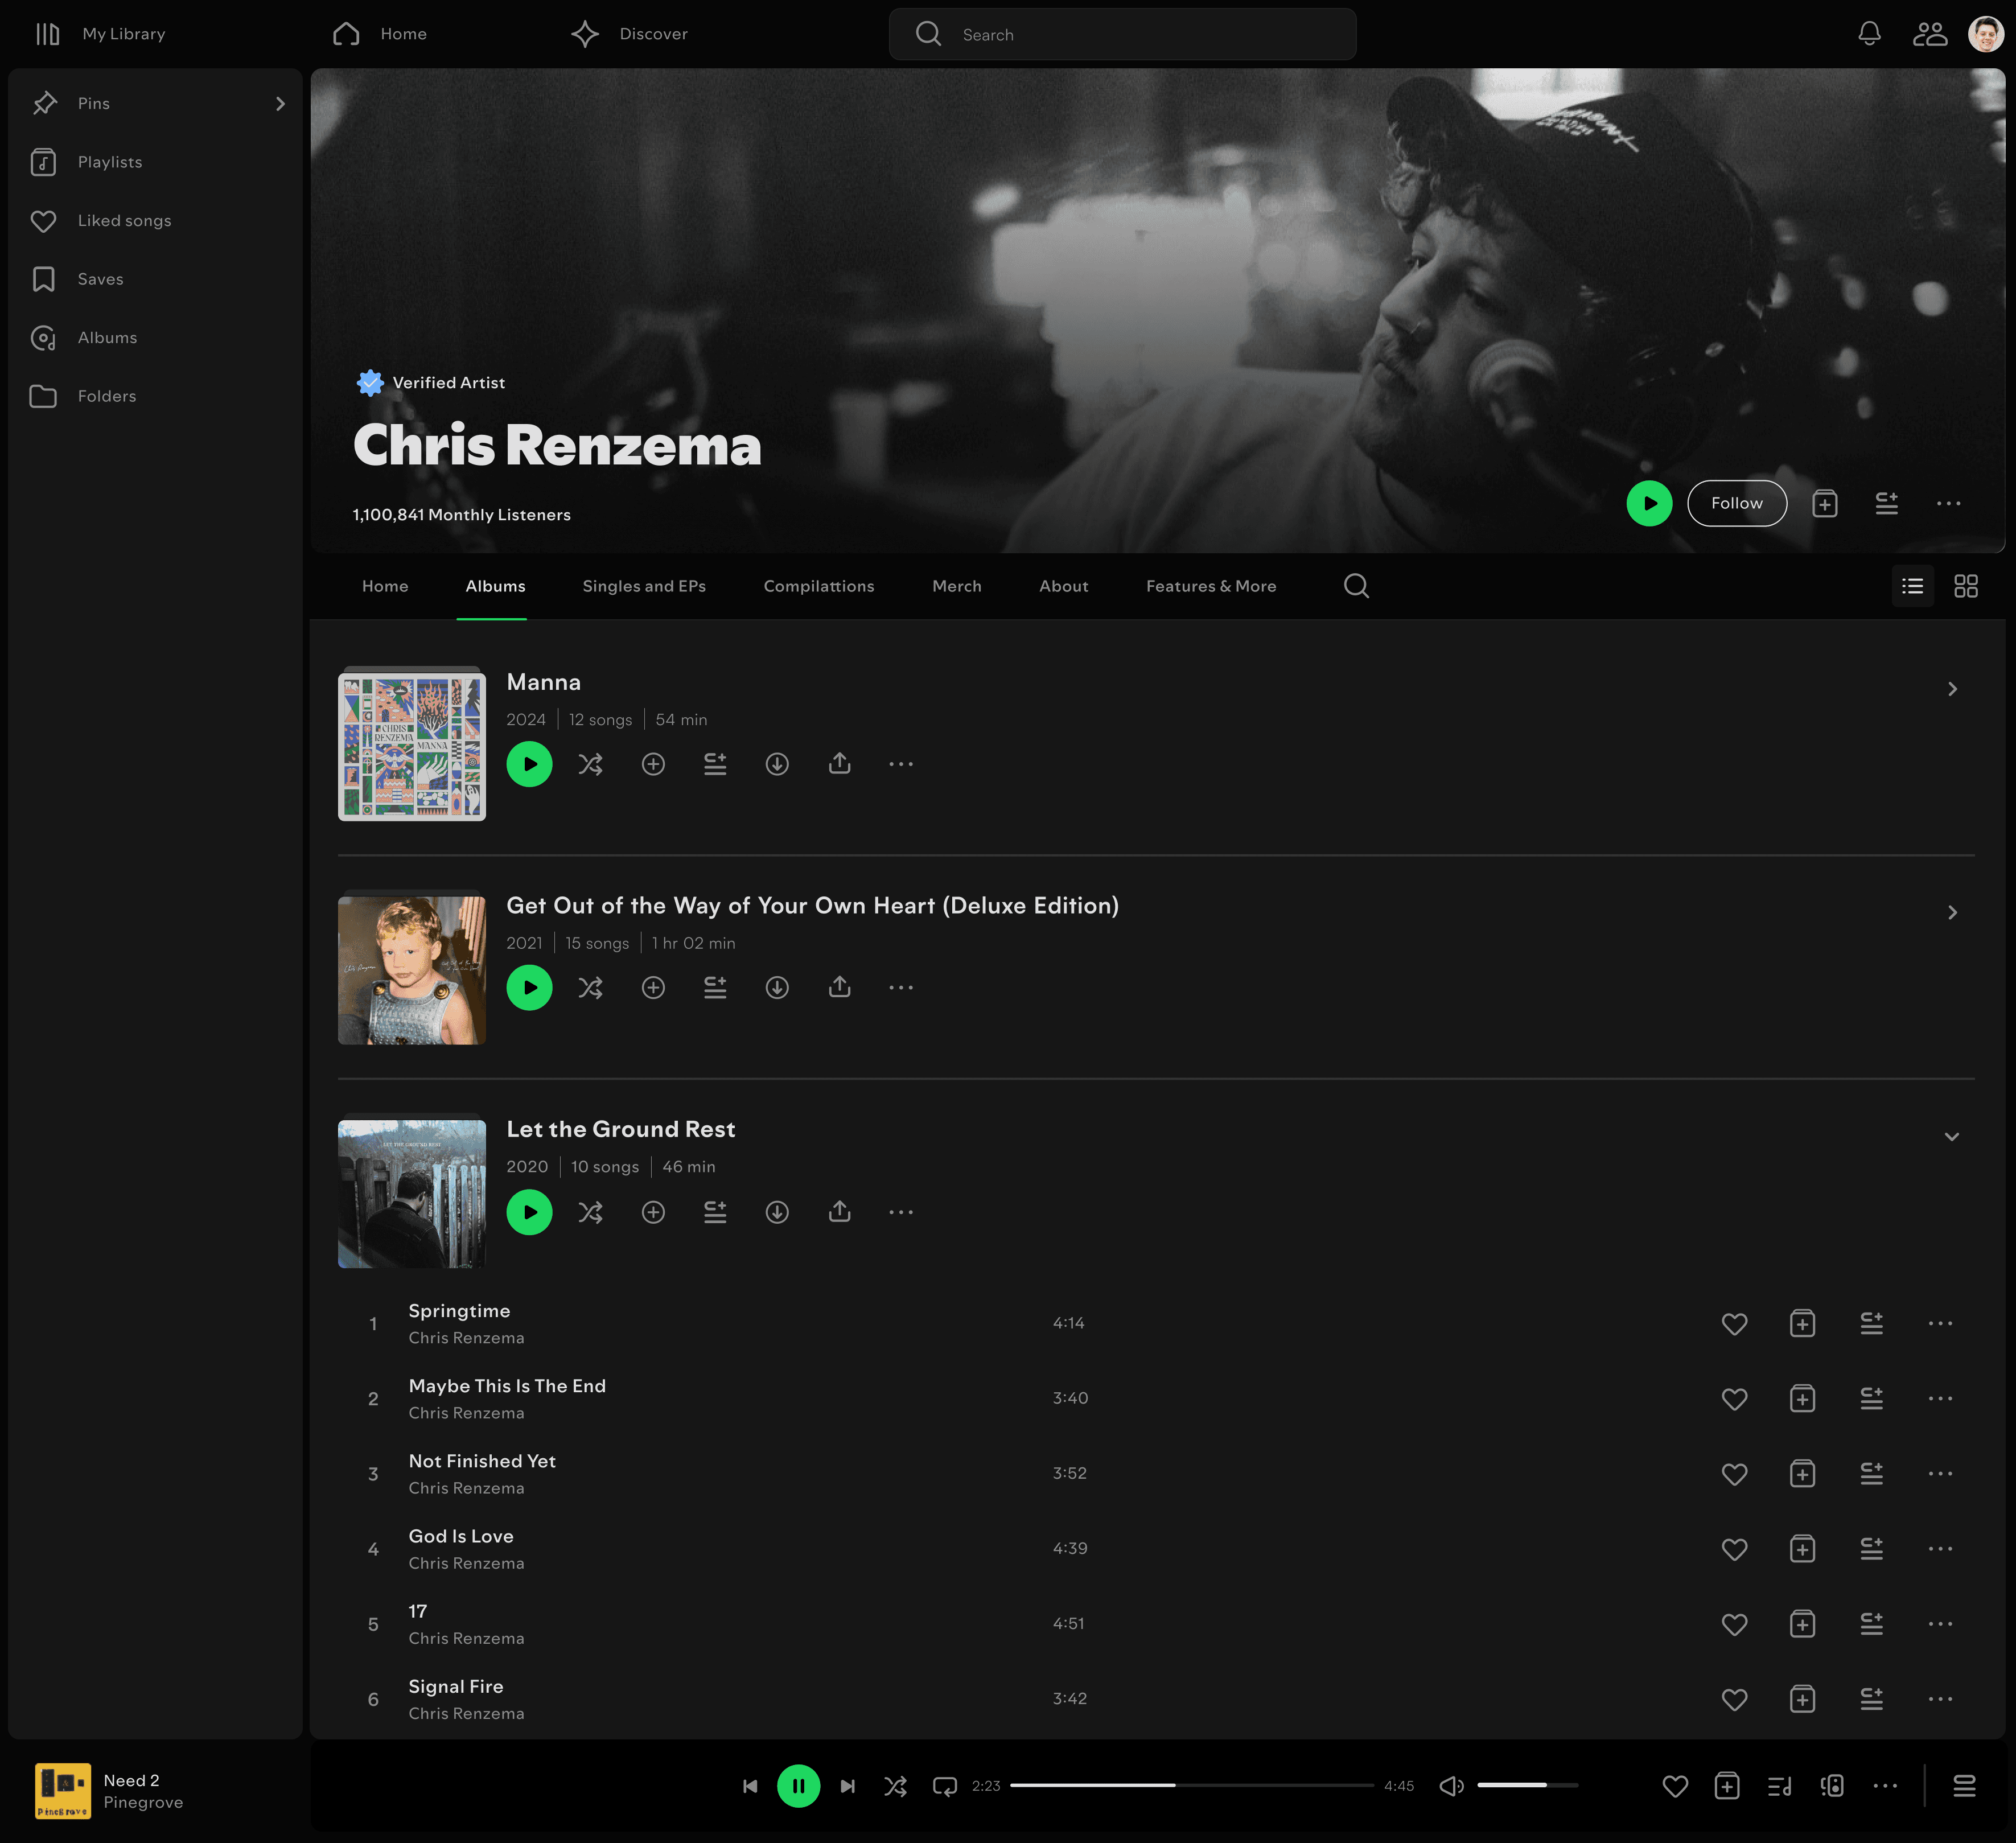Skip to previous track
The width and height of the screenshot is (2016, 1843).
pos(750,1786)
